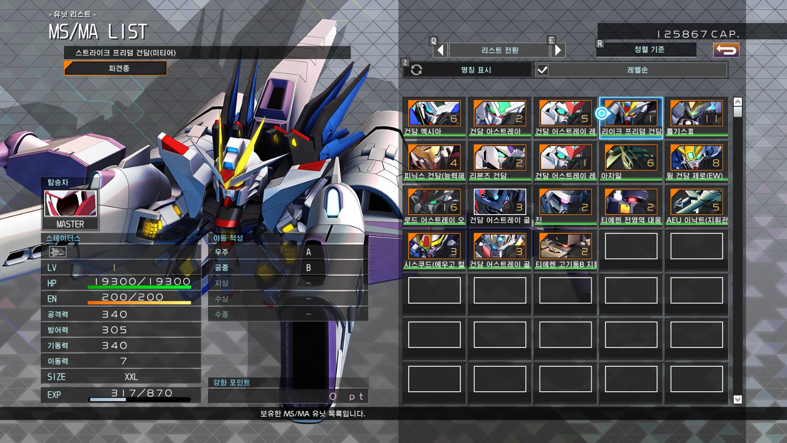Click the 수중 terrain row
The width and height of the screenshot is (787, 443).
[288, 314]
